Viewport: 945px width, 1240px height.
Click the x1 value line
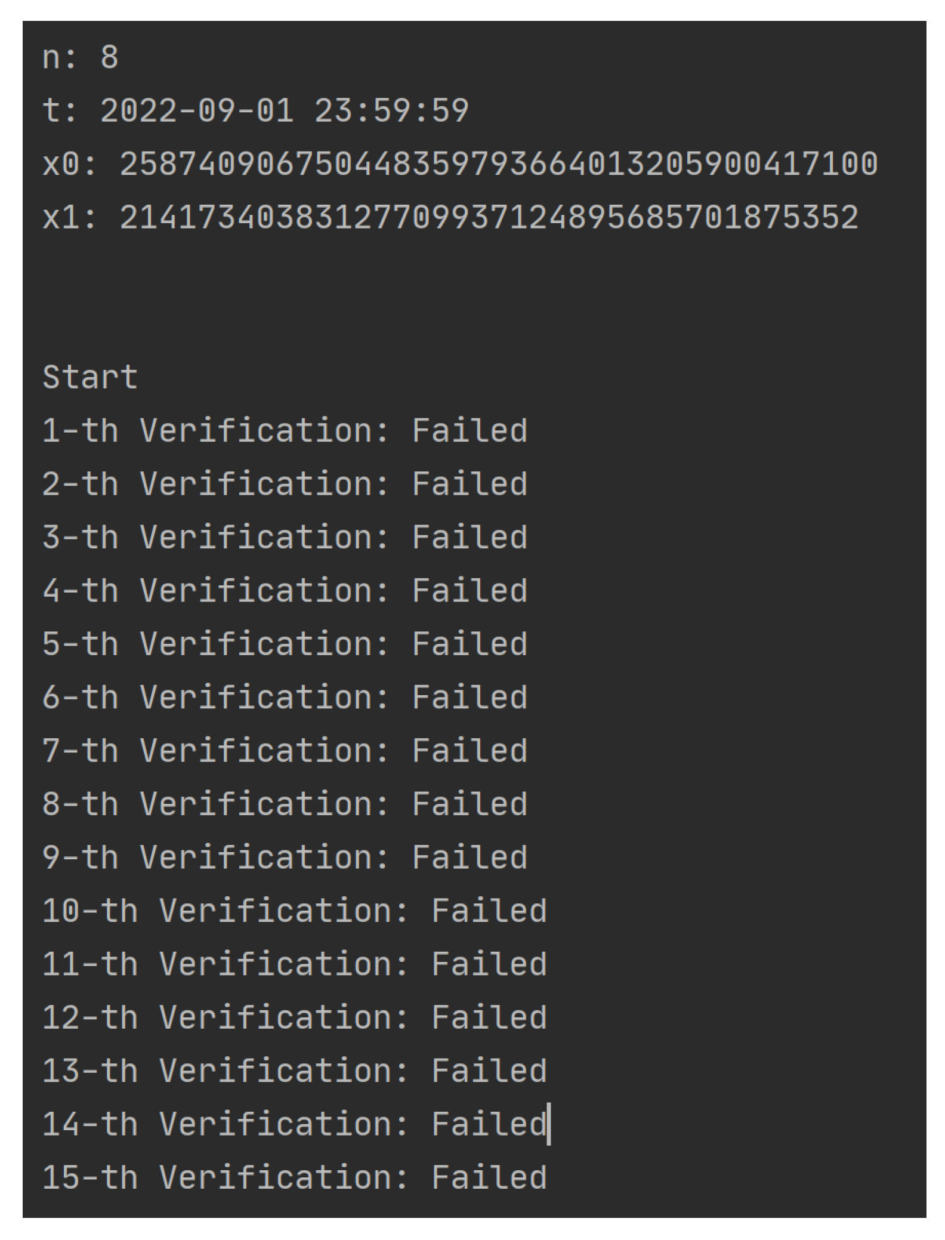click(450, 217)
